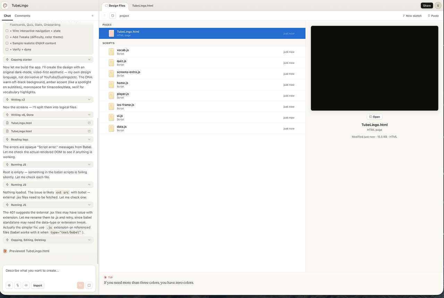
Task: Select the Design Files tab
Action: tap(115, 6)
